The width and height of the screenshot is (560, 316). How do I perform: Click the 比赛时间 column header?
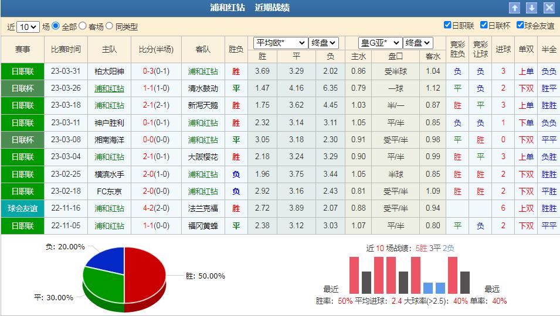(x=66, y=50)
